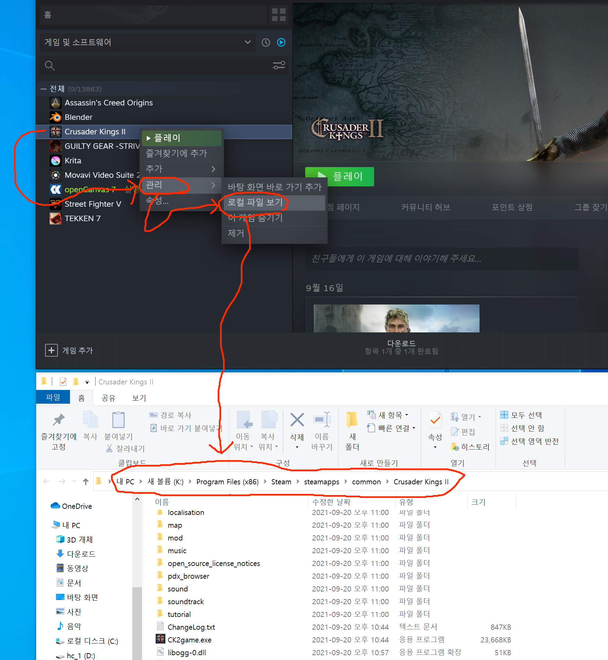Click 바로 가기 붙여넣기 in ribbon
Image resolution: width=608 pixels, height=660 pixels.
click(x=186, y=428)
